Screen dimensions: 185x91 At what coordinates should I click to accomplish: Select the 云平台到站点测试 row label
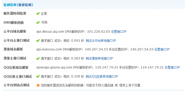(x=16, y=85)
